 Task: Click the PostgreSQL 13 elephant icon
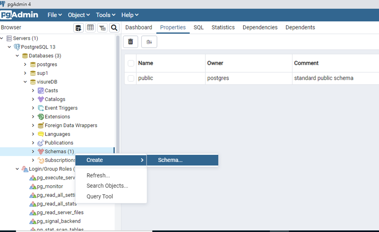click(x=17, y=47)
